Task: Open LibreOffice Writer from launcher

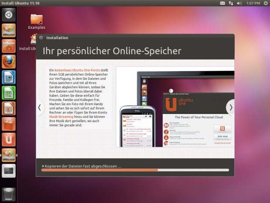Action: point(9,77)
